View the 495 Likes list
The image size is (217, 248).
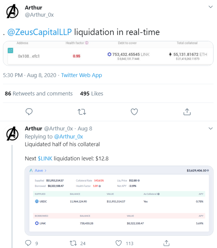point(92,94)
